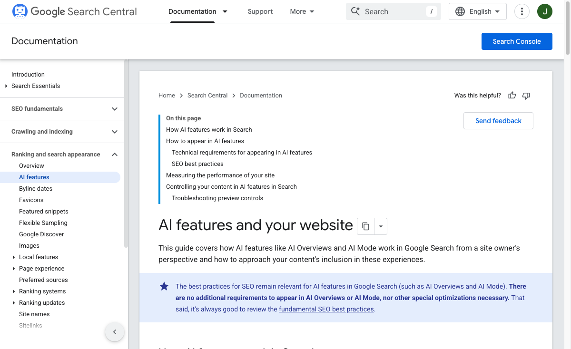This screenshot has width=571, height=349.
Task: Expand the SEO fundamentals section
Action: tap(115, 109)
